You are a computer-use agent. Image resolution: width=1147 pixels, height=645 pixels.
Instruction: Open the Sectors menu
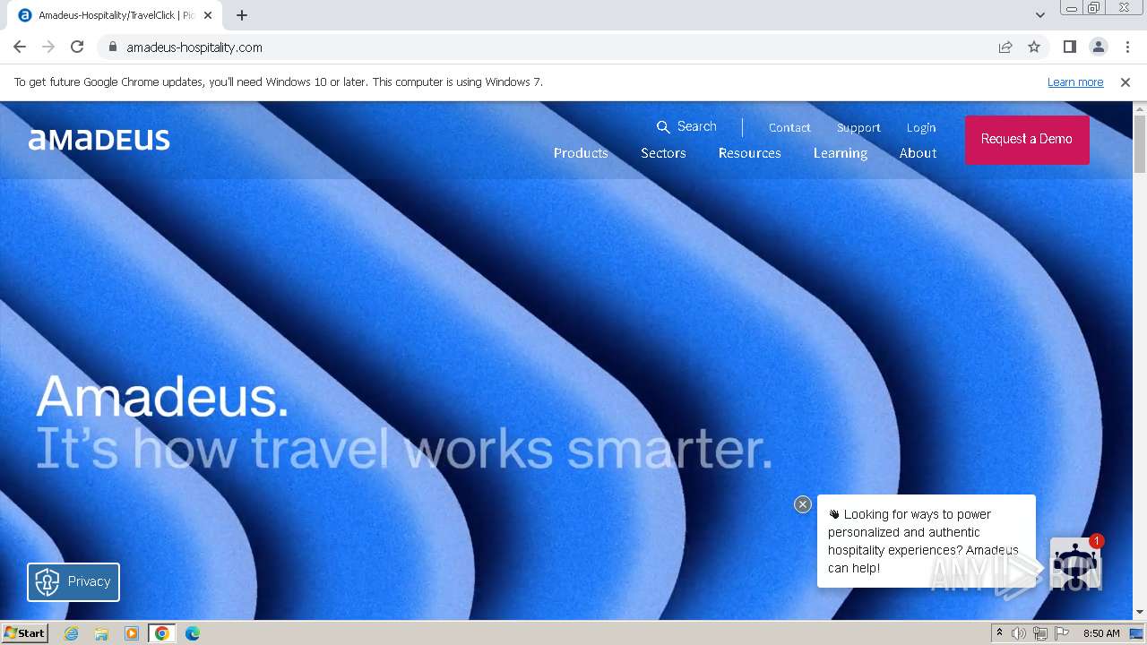(x=663, y=153)
